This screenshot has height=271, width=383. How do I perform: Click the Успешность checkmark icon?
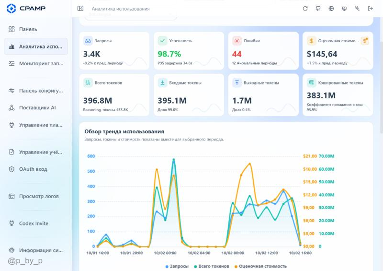click(x=162, y=41)
